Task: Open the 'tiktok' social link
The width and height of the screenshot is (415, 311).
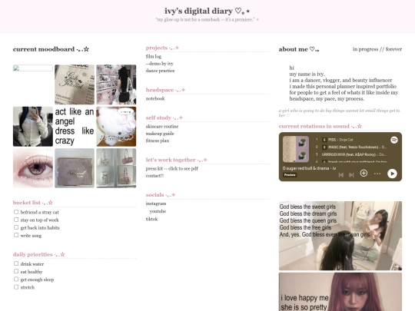Action: pyautogui.click(x=151, y=219)
